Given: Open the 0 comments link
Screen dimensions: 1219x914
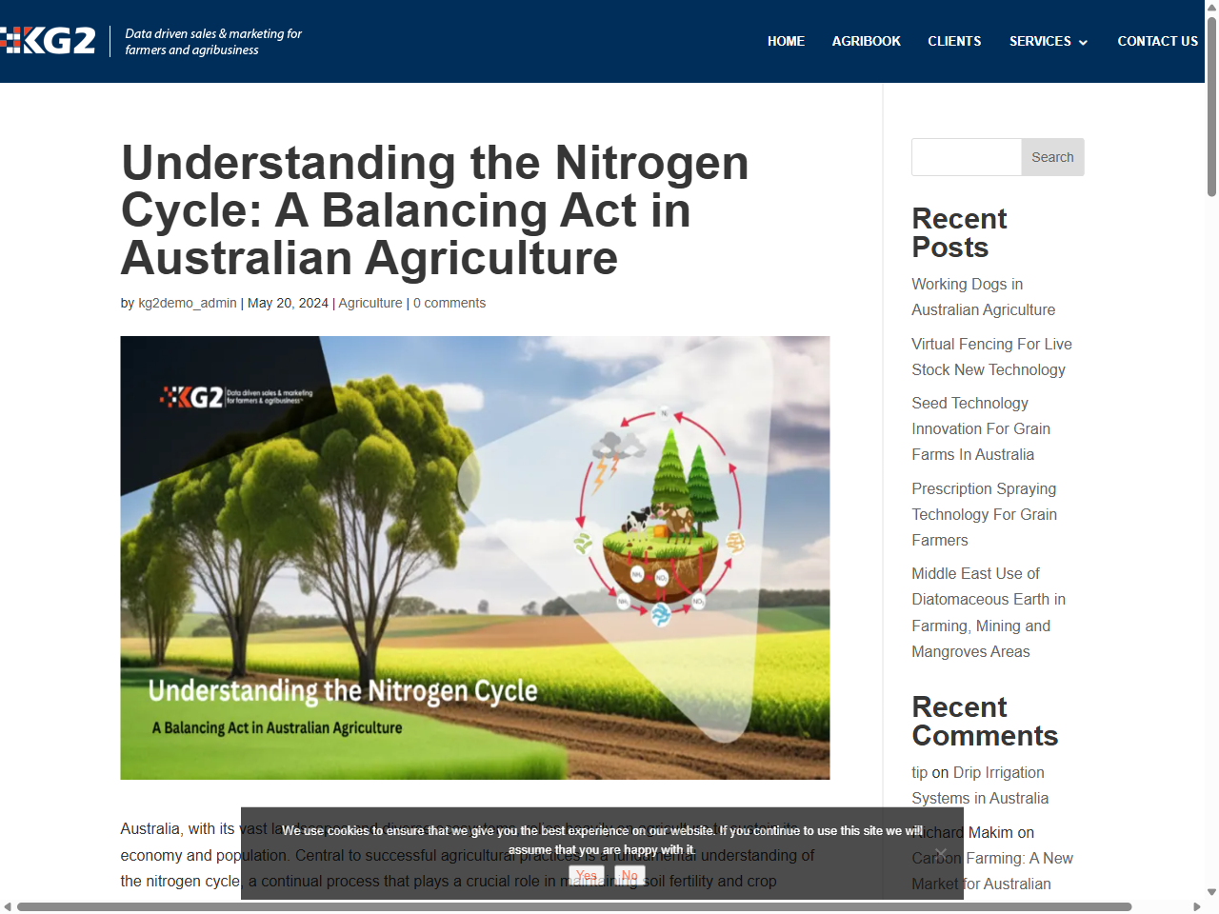Looking at the screenshot, I should [450, 303].
